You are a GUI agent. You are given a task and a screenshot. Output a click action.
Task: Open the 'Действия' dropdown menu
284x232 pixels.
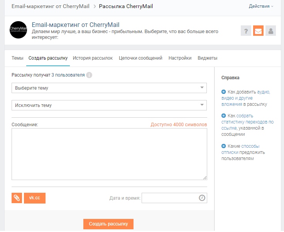tap(261, 6)
